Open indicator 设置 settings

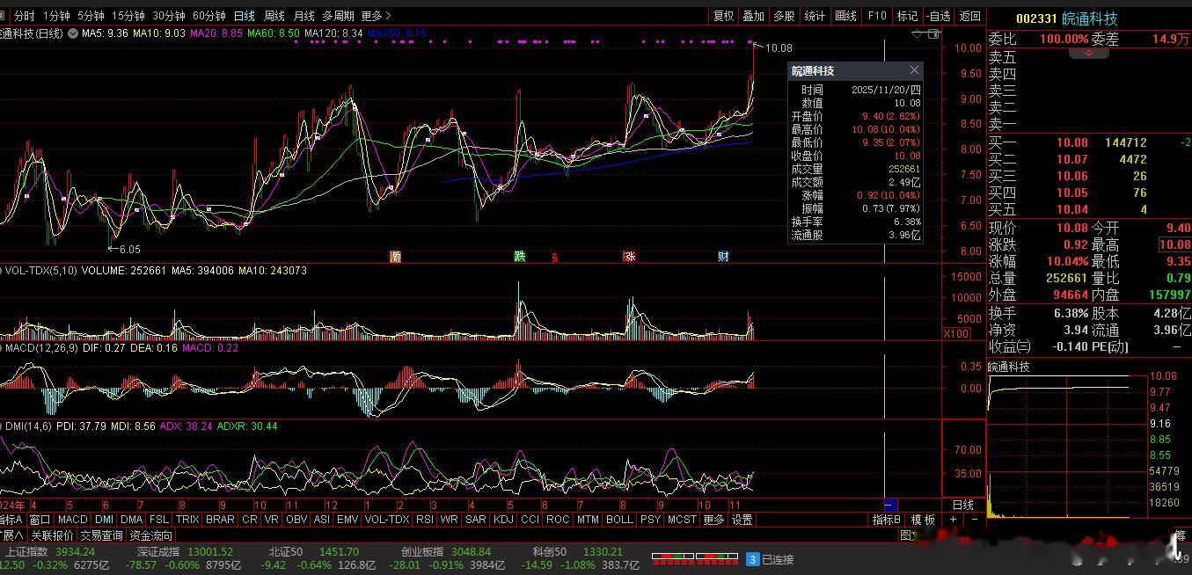pos(742,520)
